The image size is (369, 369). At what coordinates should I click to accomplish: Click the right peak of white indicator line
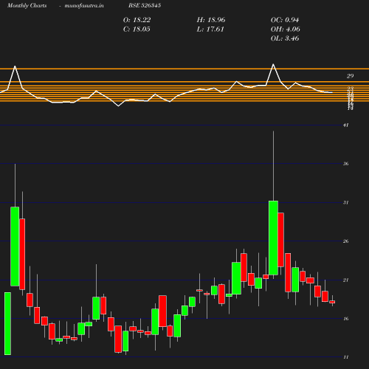273,64
